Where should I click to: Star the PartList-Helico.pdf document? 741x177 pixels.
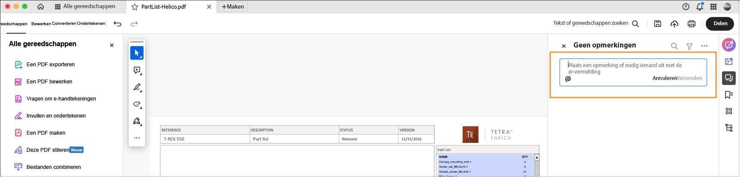[135, 7]
